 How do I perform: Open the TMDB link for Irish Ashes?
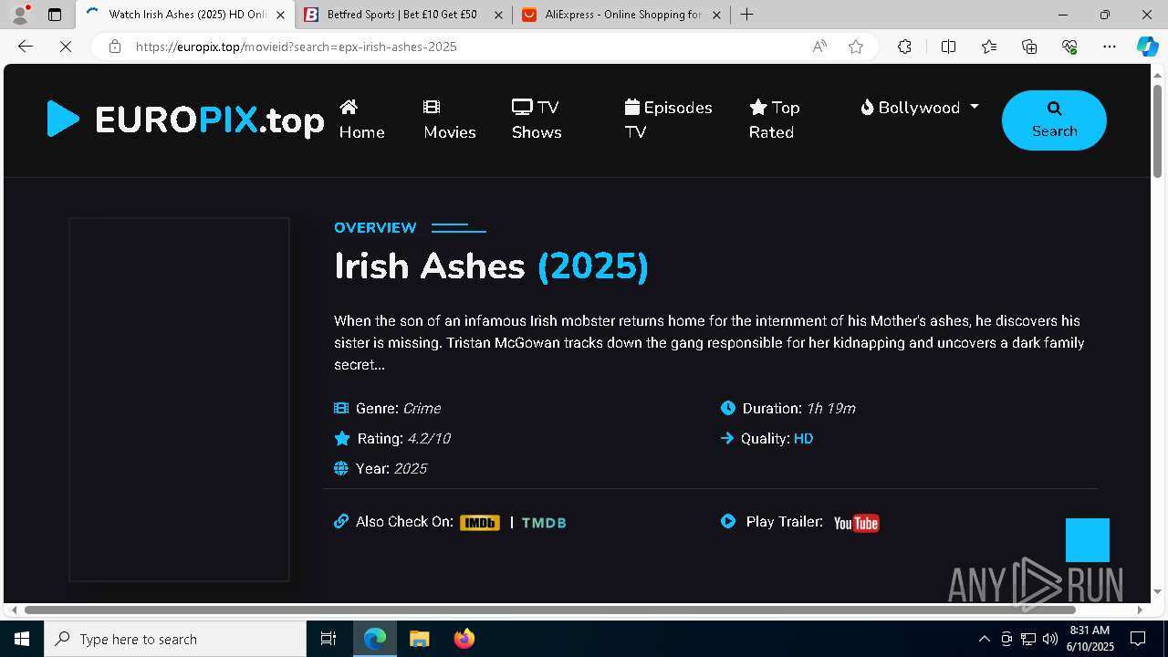click(544, 523)
